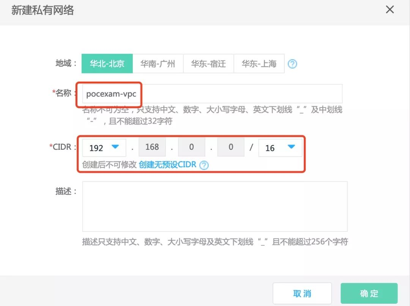This screenshot has height=306, width=410.
Task: Click the 取消 cancel button
Action: (302, 293)
